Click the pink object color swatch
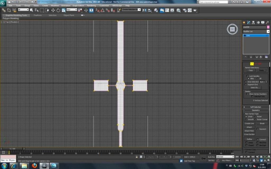The height and width of the screenshot is (169, 271). point(268,27)
